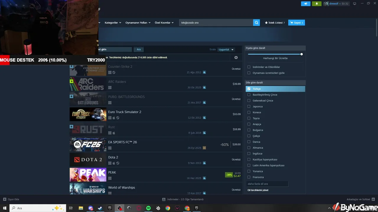The height and width of the screenshot is (212, 378).
Task: Open İstek Listesi wishlist
Action: pyautogui.click(x=275, y=23)
